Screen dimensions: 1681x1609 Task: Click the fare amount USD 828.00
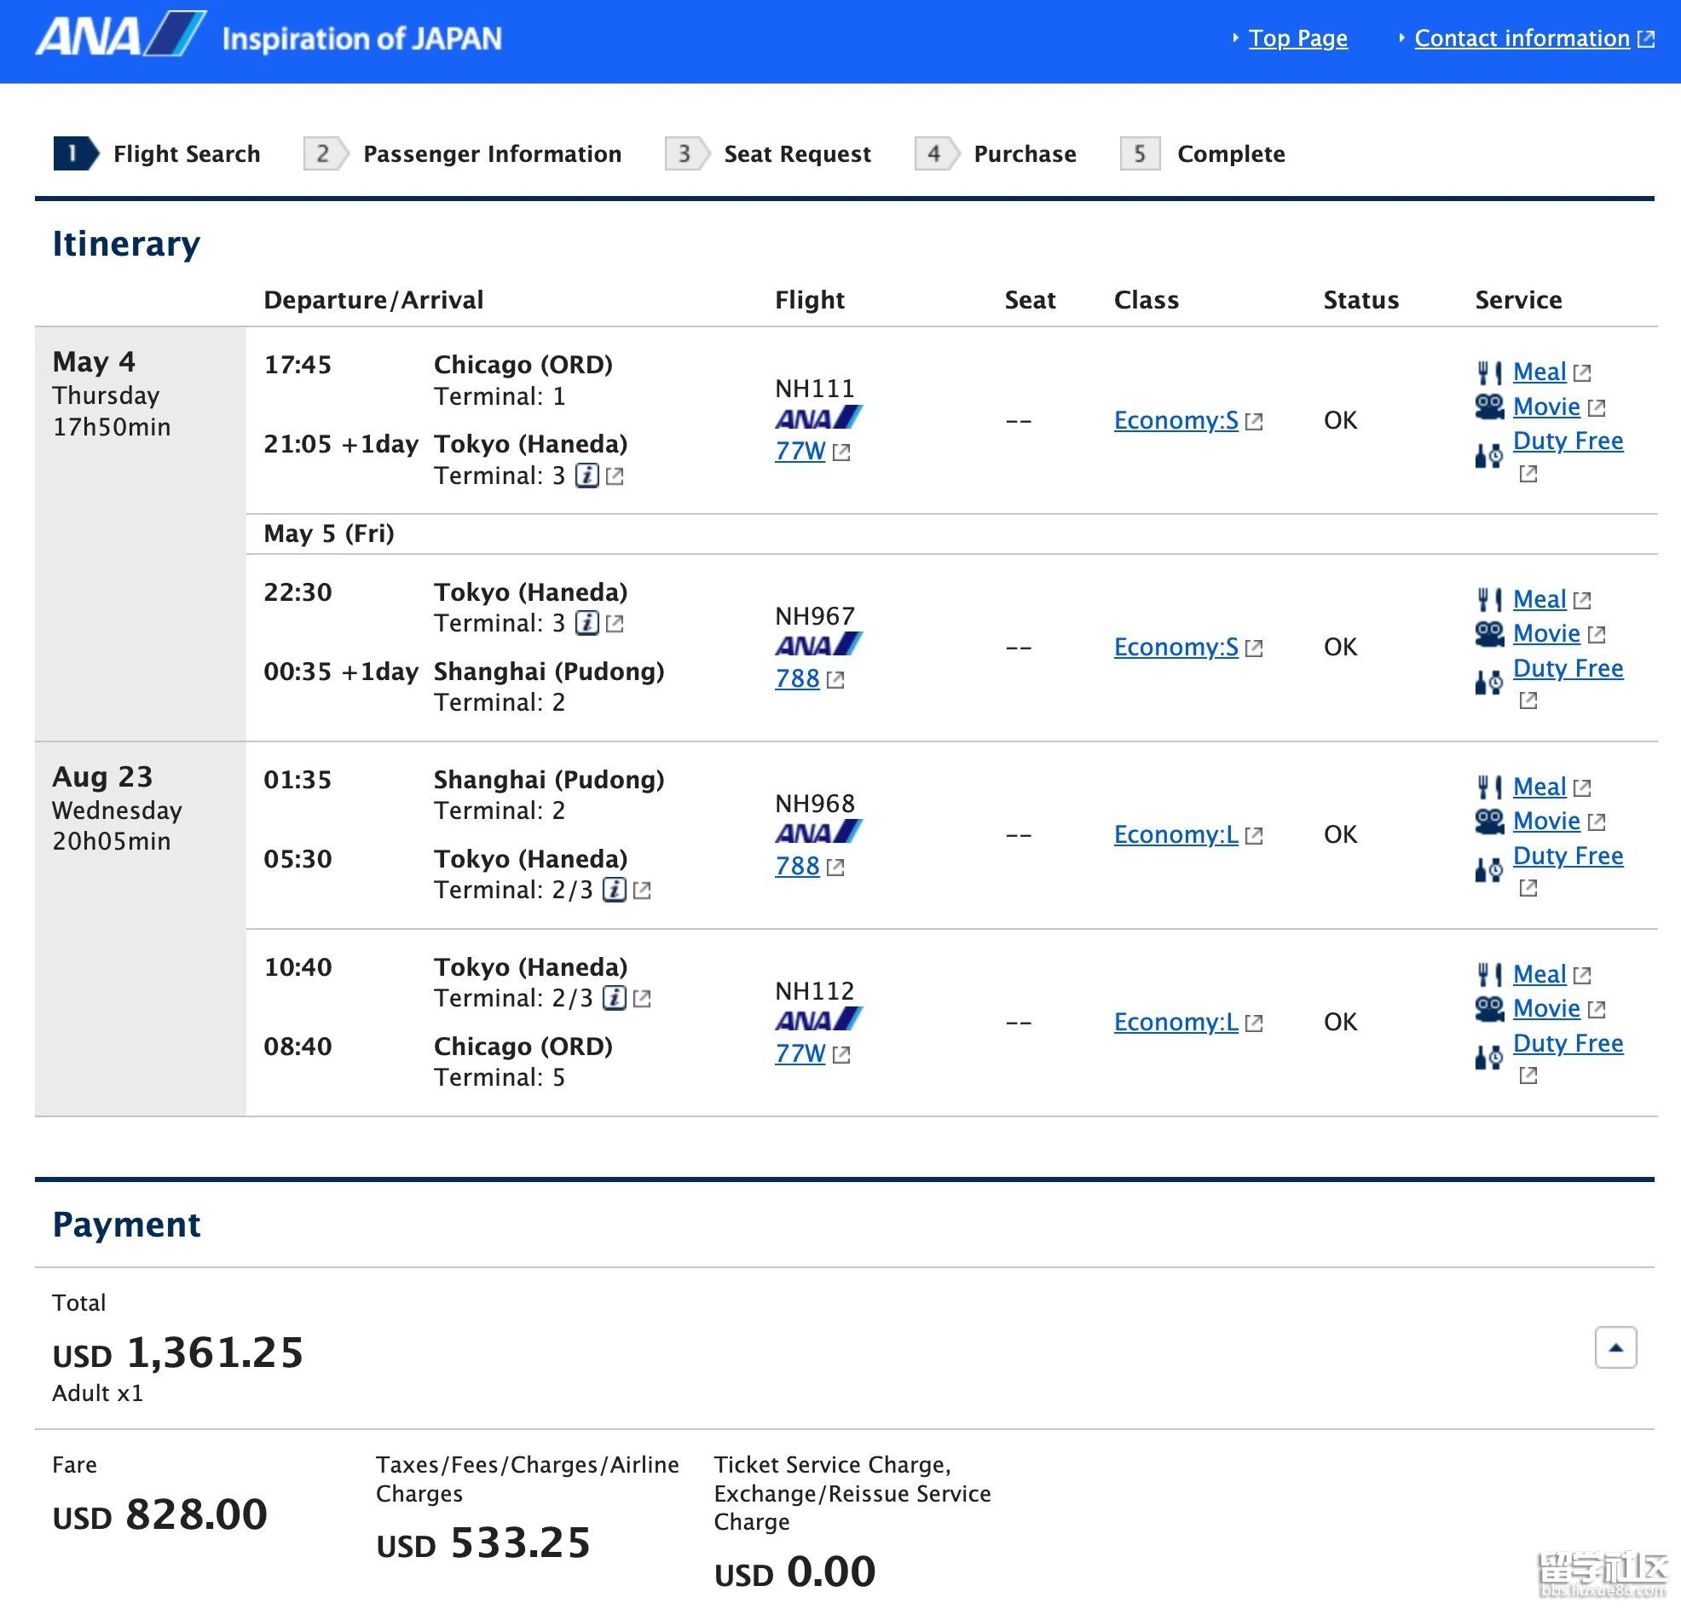point(159,1514)
